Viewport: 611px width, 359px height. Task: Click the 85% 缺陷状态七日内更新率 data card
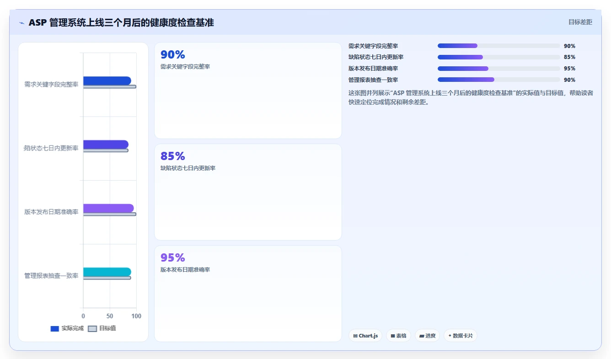pyautogui.click(x=248, y=192)
